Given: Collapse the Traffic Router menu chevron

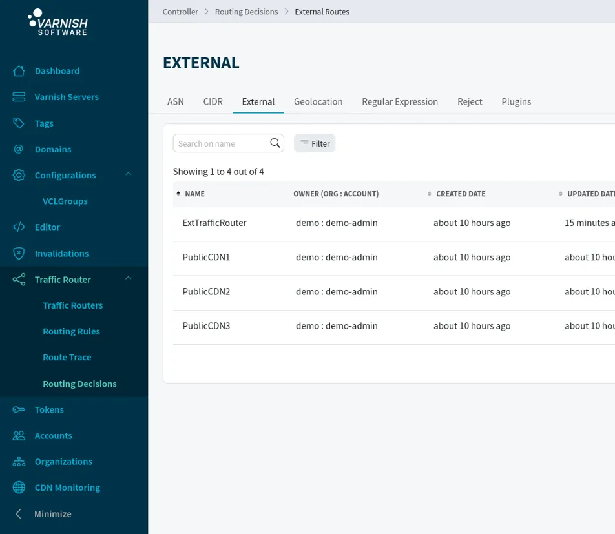Looking at the screenshot, I should tap(128, 278).
